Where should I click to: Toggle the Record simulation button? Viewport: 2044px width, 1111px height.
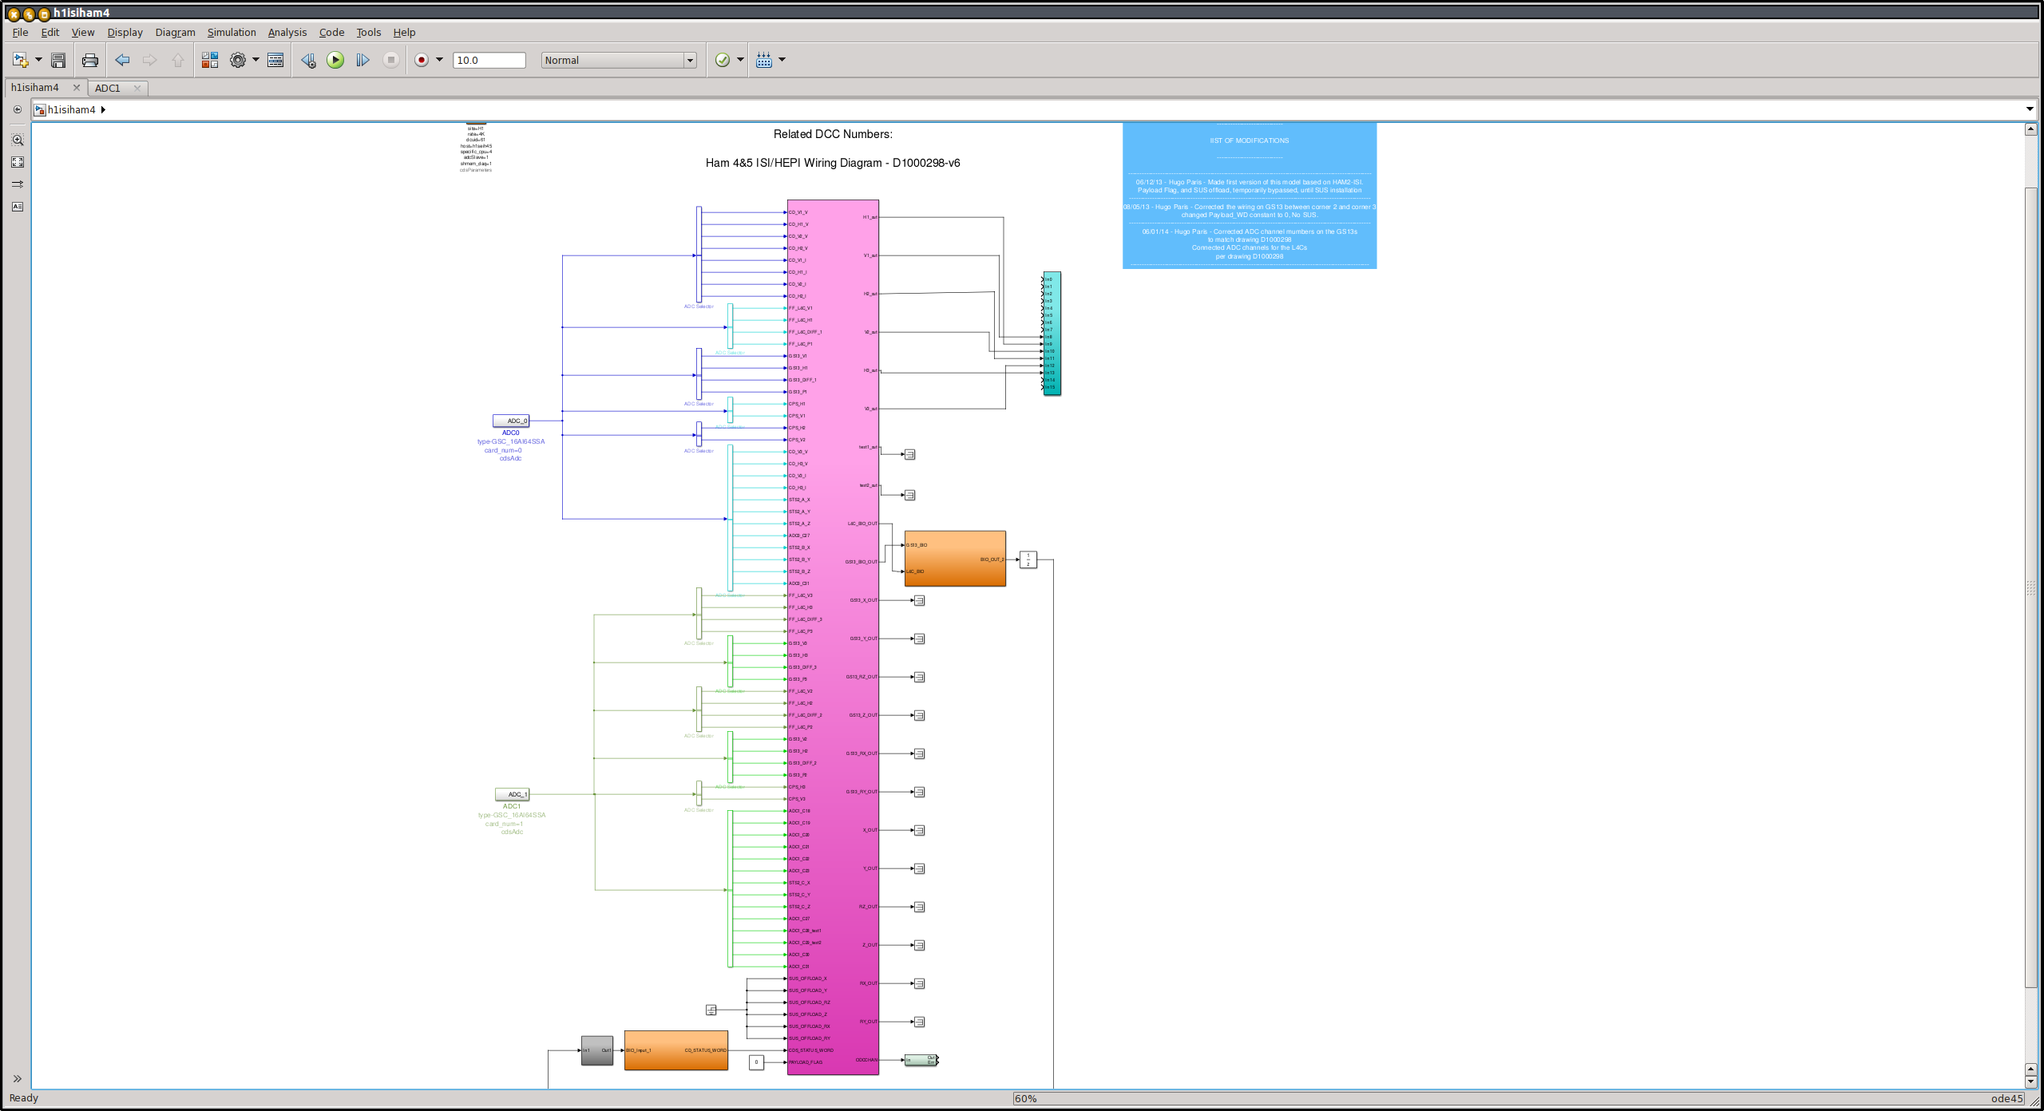tap(422, 60)
